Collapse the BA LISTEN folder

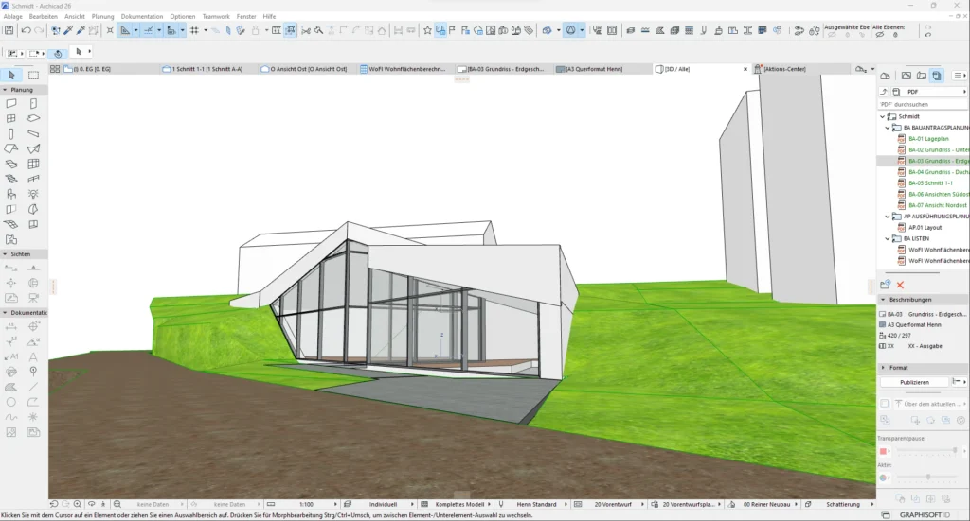(888, 239)
